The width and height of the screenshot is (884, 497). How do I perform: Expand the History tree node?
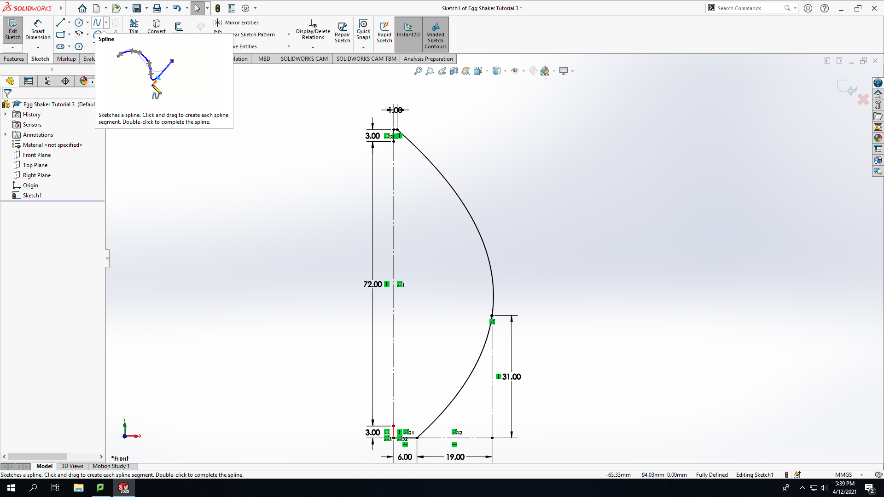(x=6, y=115)
